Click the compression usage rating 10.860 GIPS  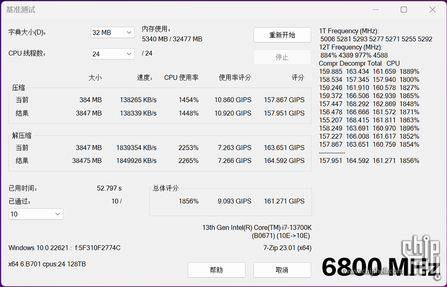[x=233, y=100]
